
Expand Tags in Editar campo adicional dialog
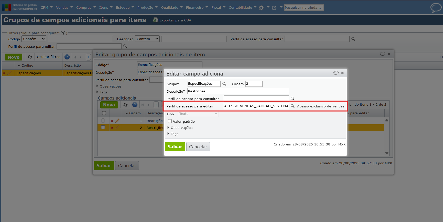pyautogui.click(x=173, y=134)
